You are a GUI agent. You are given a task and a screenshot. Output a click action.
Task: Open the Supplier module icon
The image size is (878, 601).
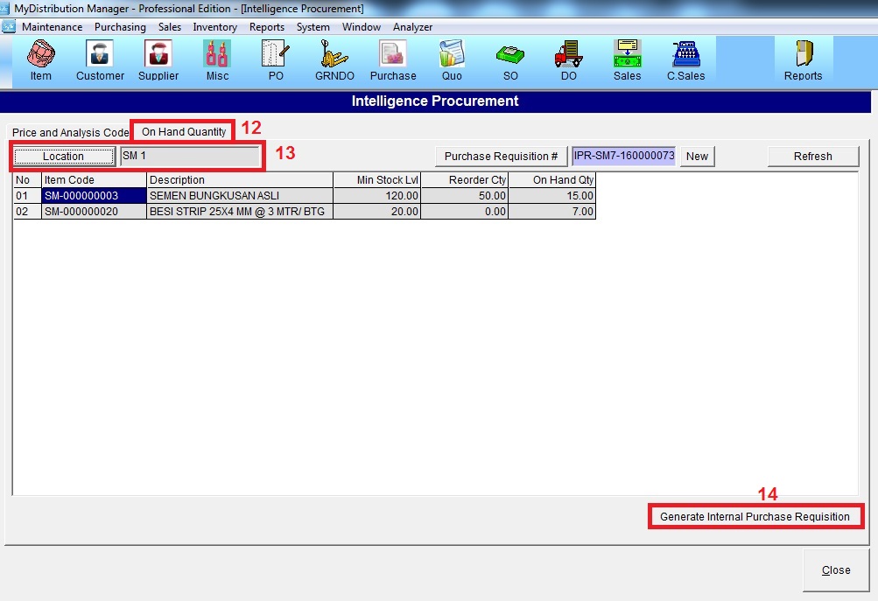point(158,59)
